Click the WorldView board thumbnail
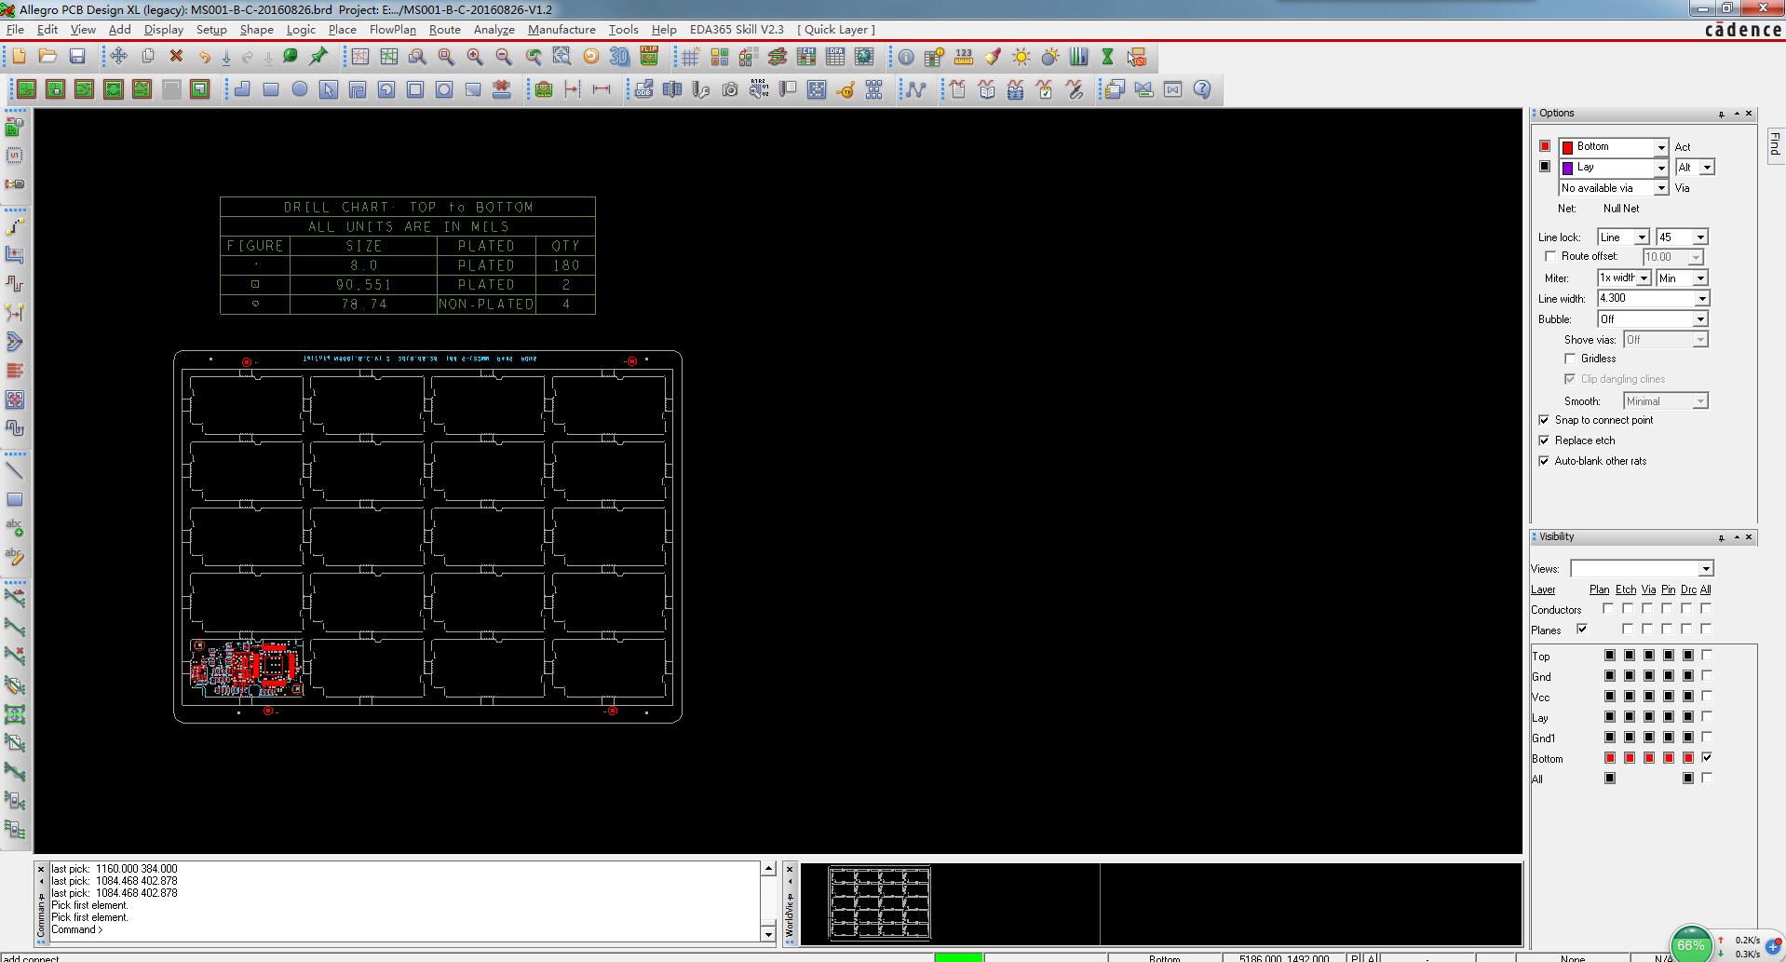Image resolution: width=1786 pixels, height=962 pixels. tap(879, 902)
